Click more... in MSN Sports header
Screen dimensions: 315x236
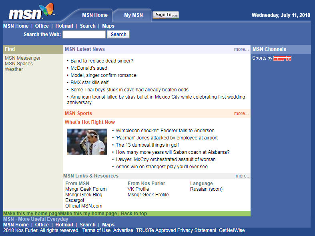[241, 113]
